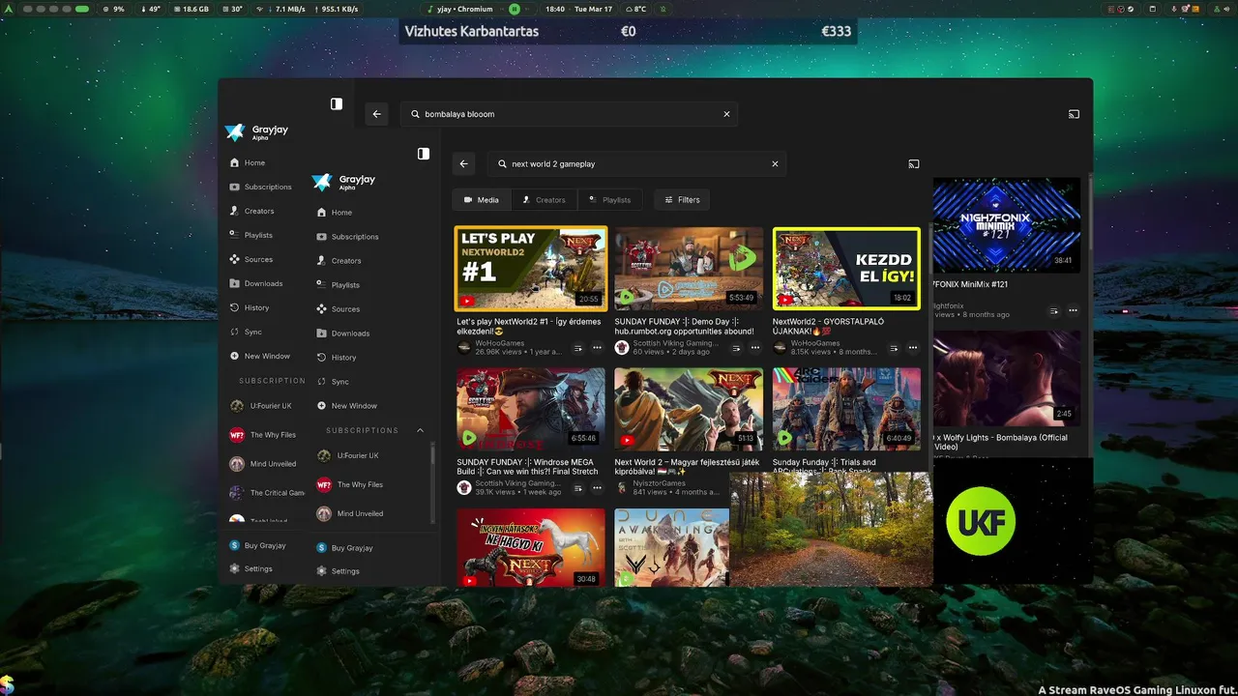Add SUNDAY FUNDAY Demo Day to queue

736,348
